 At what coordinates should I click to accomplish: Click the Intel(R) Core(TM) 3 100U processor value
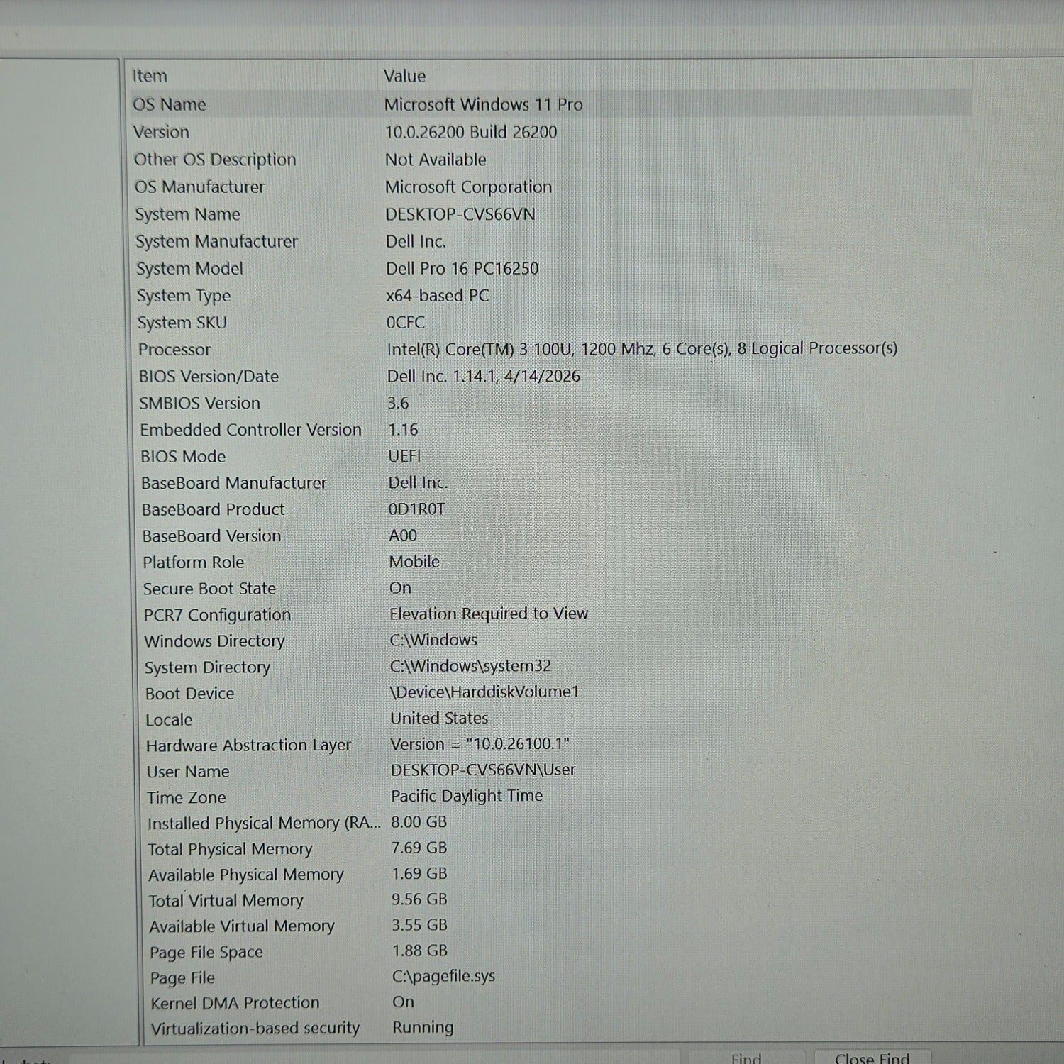(642, 349)
